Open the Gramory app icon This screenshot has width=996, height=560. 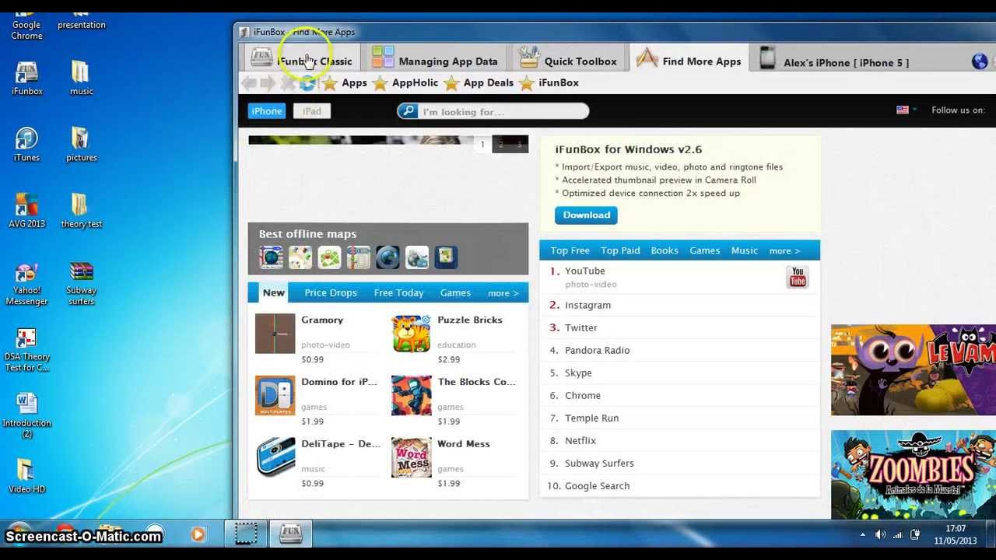(275, 334)
